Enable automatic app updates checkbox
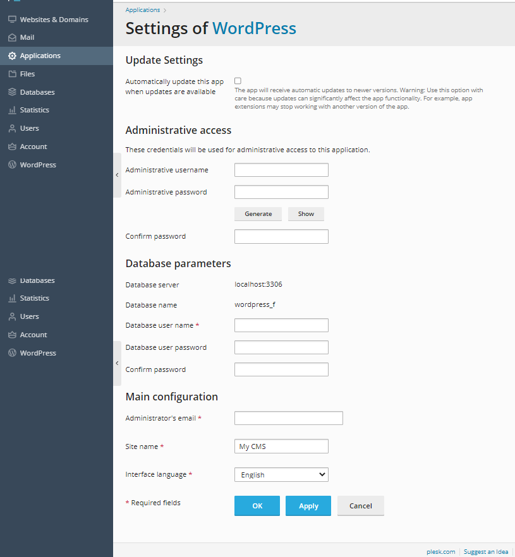 coord(238,81)
